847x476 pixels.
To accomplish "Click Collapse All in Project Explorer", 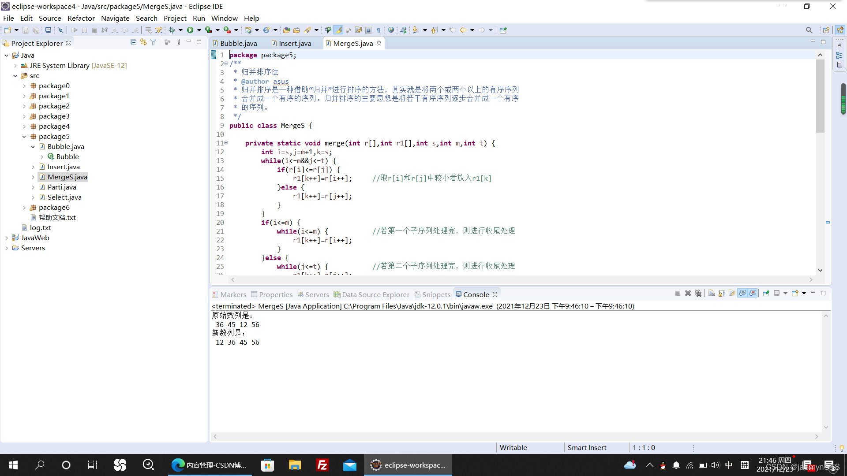I will click(x=133, y=42).
